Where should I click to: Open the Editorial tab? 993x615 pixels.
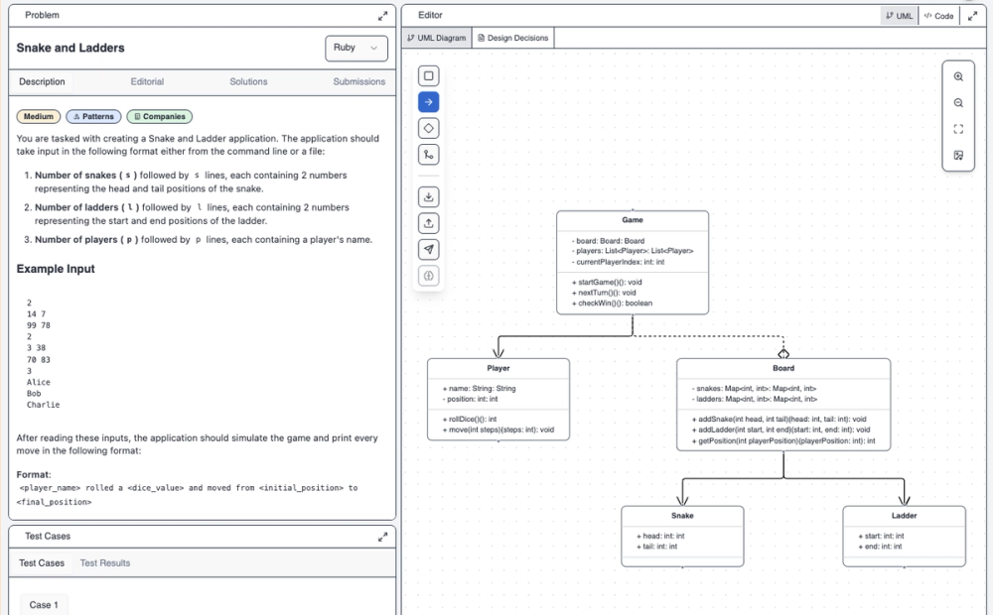click(147, 81)
